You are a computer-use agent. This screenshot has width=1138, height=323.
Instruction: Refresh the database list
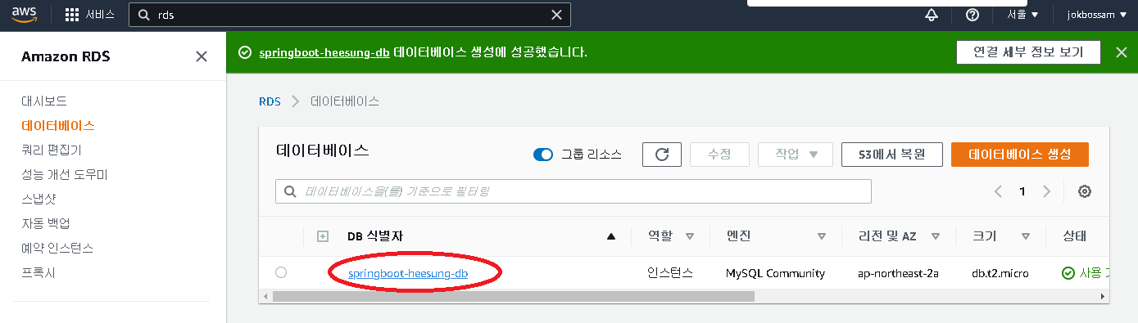[x=662, y=155]
